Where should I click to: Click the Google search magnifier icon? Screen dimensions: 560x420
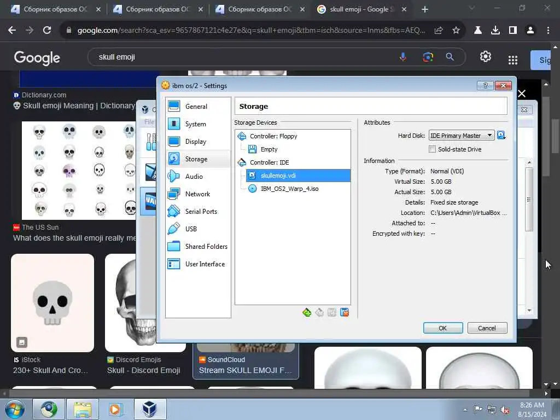[450, 57]
